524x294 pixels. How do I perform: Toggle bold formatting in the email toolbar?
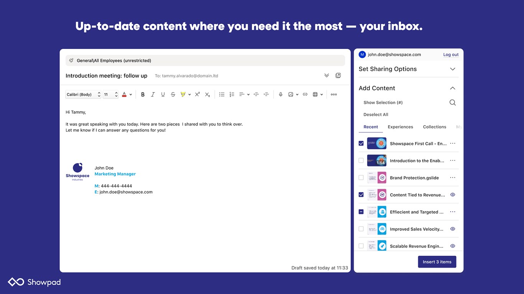pyautogui.click(x=143, y=95)
